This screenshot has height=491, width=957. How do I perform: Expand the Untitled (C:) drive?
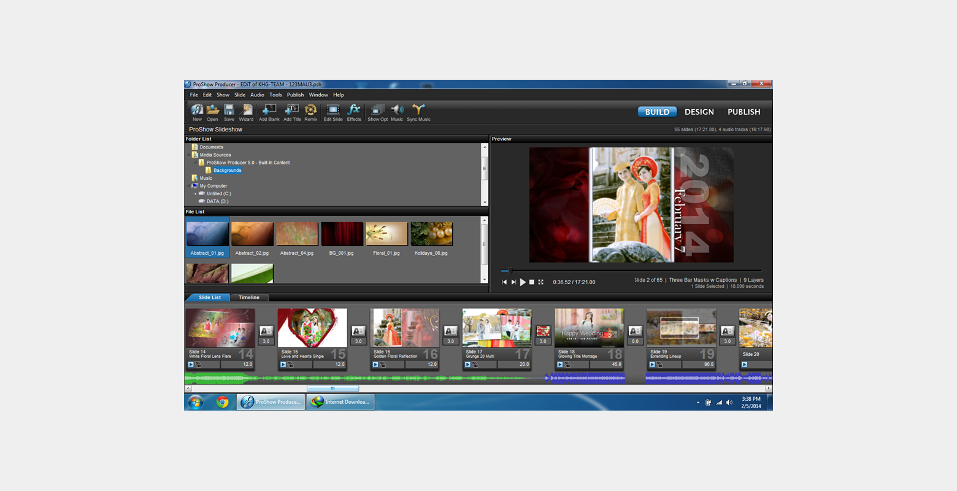click(x=196, y=194)
